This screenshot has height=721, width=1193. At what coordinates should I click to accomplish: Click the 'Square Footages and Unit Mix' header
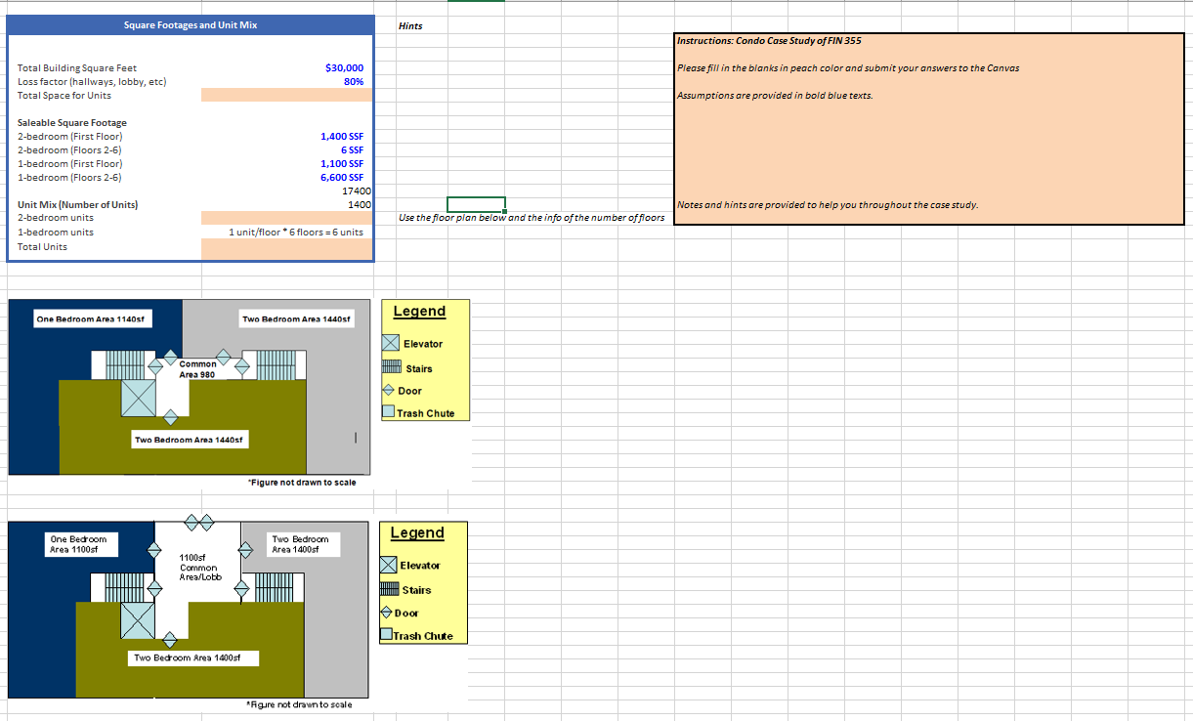point(191,24)
